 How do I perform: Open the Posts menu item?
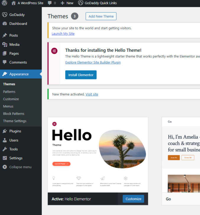pos(14,35)
